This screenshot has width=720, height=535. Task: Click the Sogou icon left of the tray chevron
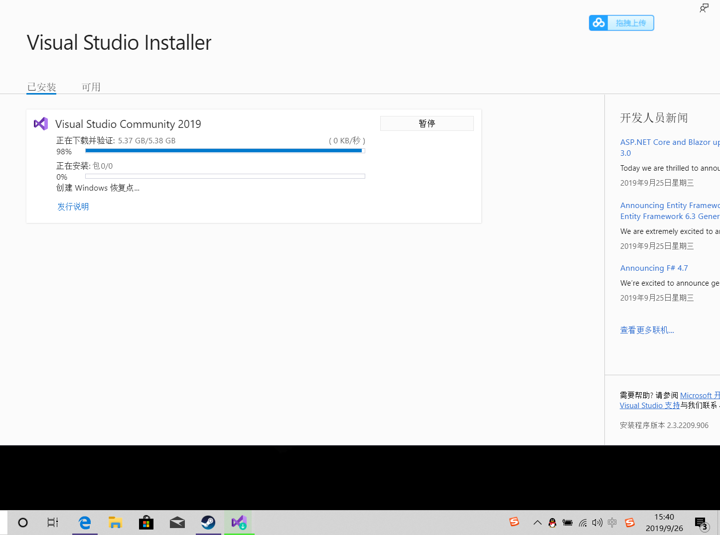pyautogui.click(x=514, y=522)
